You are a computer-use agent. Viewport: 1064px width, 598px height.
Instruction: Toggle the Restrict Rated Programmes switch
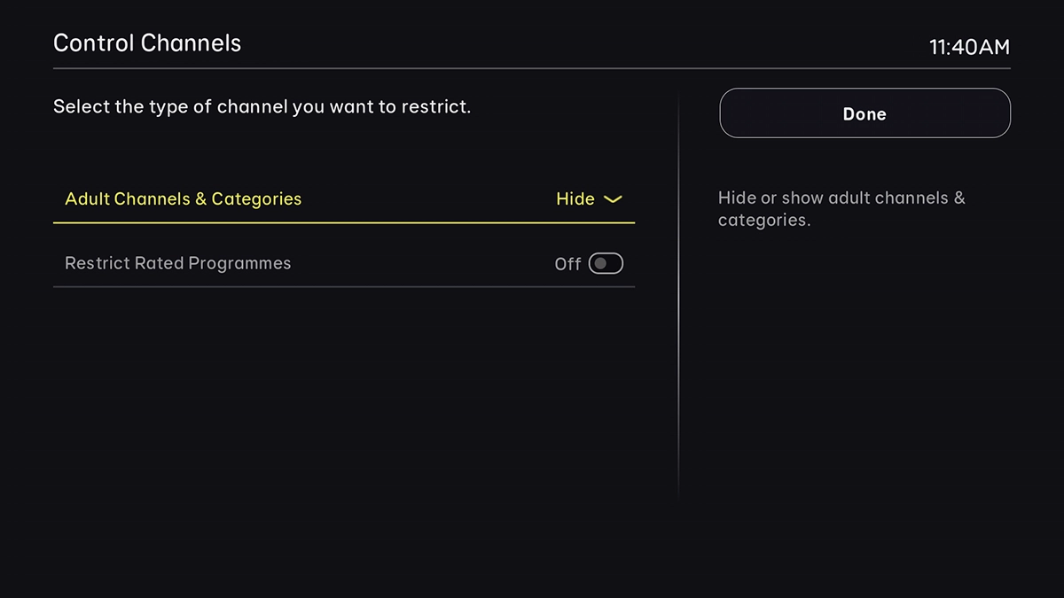point(606,263)
